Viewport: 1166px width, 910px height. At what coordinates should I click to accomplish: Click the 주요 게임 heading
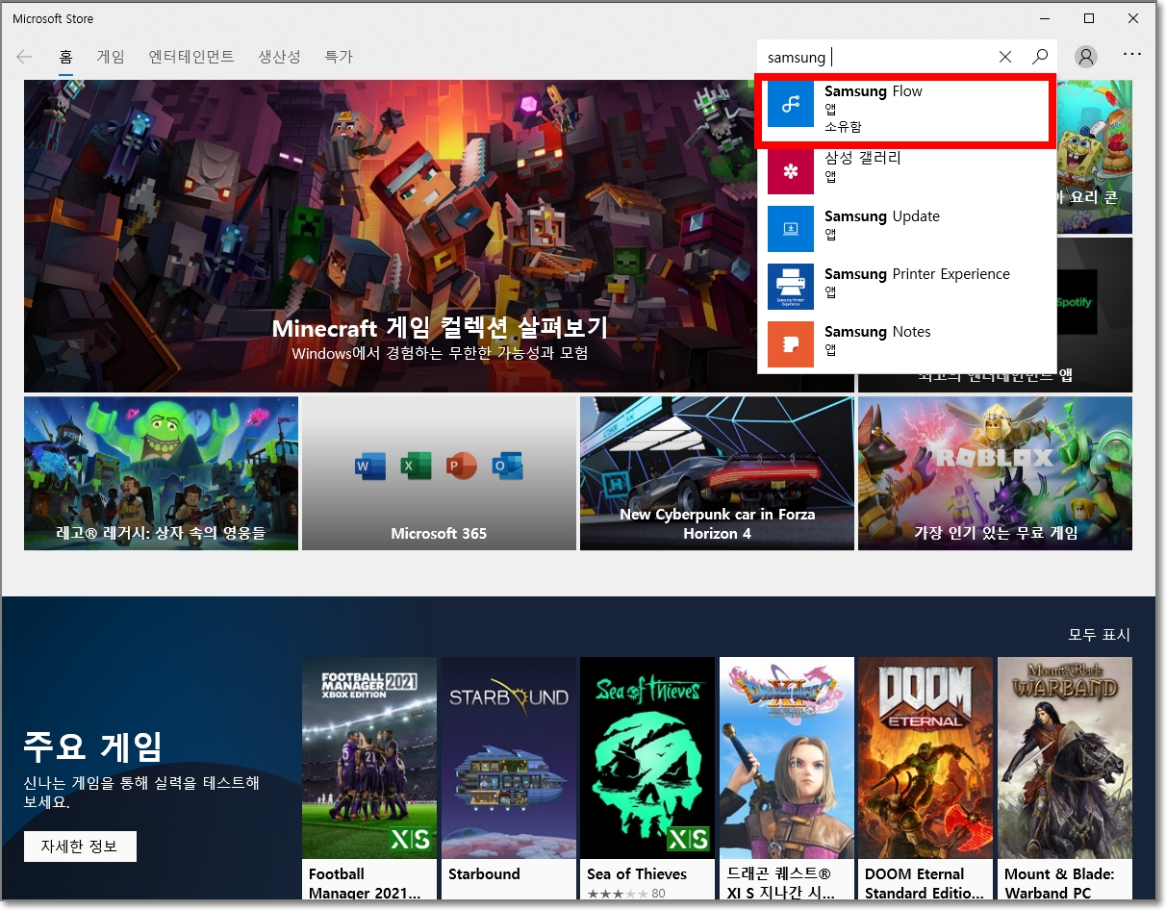93,746
